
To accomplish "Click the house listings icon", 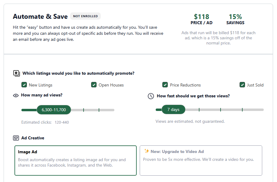I will pyautogui.click(x=17, y=73).
